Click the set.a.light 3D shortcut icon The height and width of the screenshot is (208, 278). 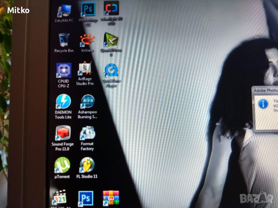[x=111, y=9]
